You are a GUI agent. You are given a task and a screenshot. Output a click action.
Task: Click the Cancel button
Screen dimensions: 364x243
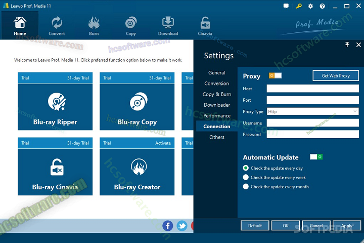[316, 226]
